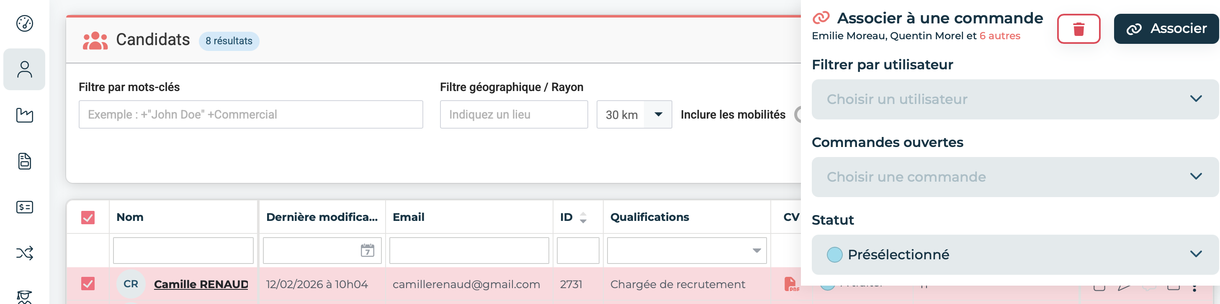Uncheck the select-all candidates checkbox
Screen dimensions: 1220x304
tap(88, 217)
